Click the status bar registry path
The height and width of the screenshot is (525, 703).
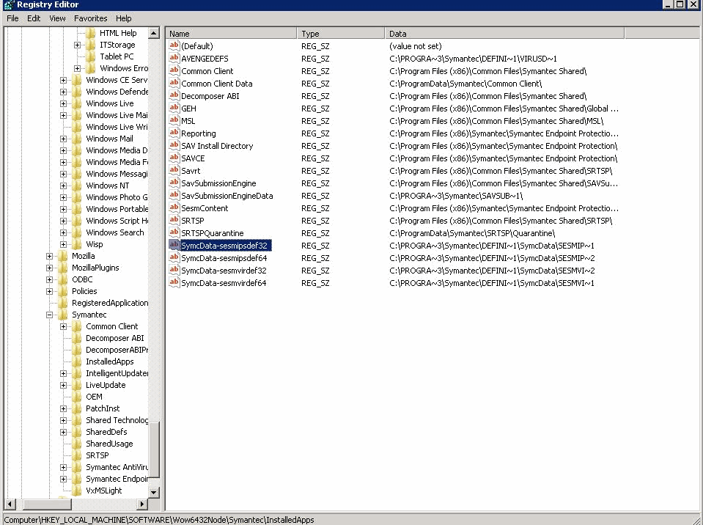[x=159, y=520]
